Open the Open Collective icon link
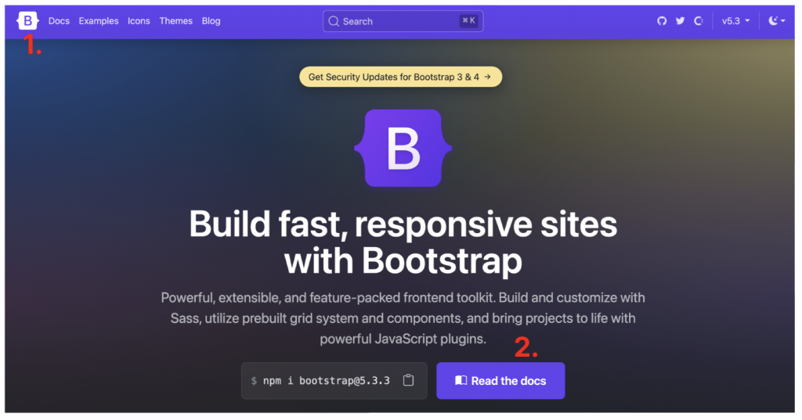802x420 pixels. [698, 21]
